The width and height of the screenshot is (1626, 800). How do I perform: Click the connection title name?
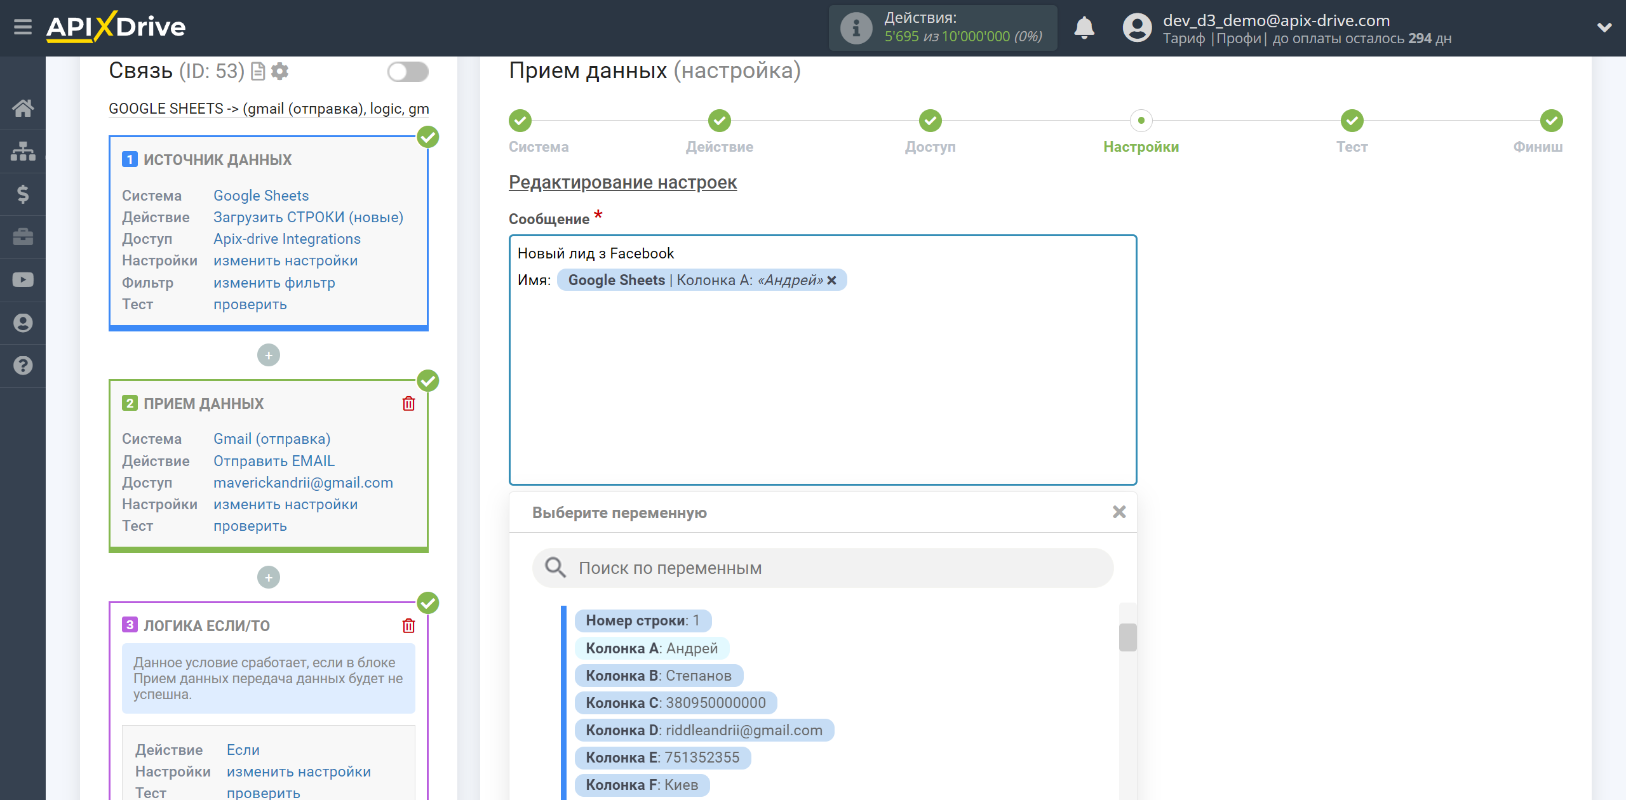269,109
